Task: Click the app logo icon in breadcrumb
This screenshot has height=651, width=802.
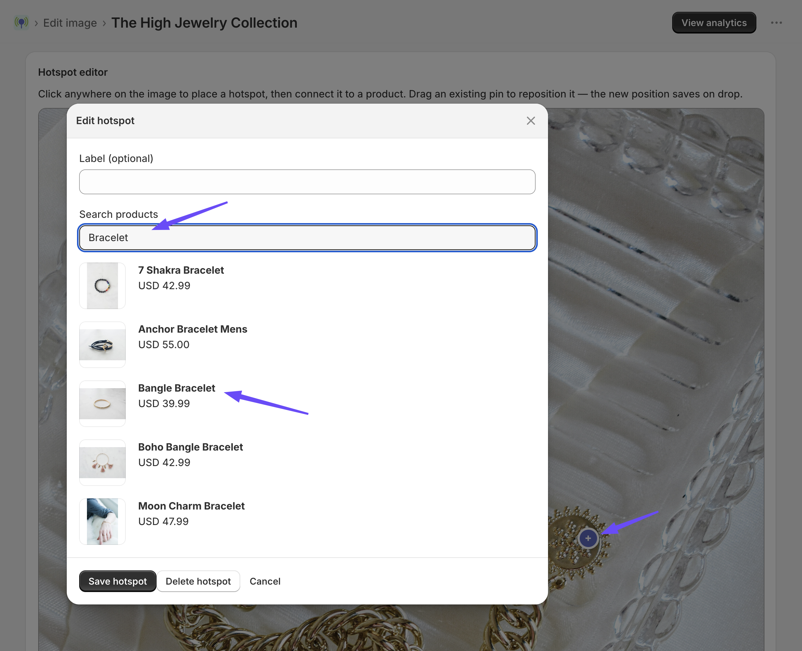Action: pos(21,23)
